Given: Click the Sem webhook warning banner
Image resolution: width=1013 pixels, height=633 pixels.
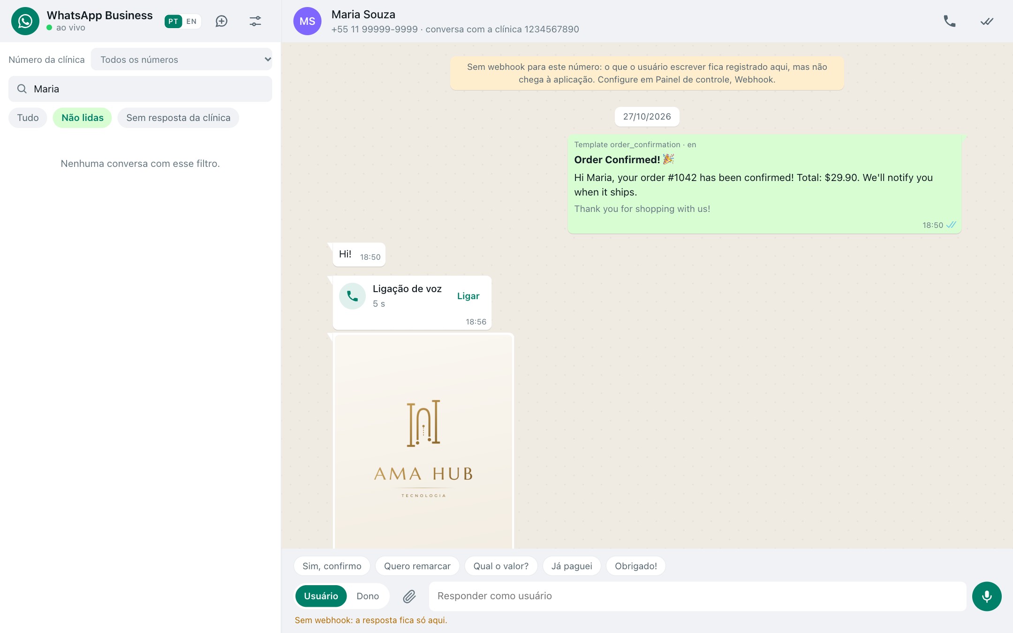Looking at the screenshot, I should click(647, 73).
